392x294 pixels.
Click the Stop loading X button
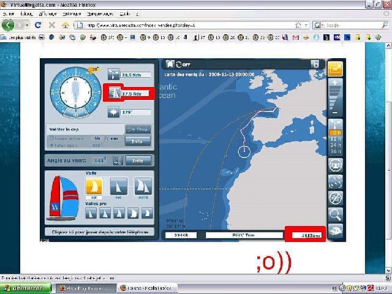click(x=51, y=25)
